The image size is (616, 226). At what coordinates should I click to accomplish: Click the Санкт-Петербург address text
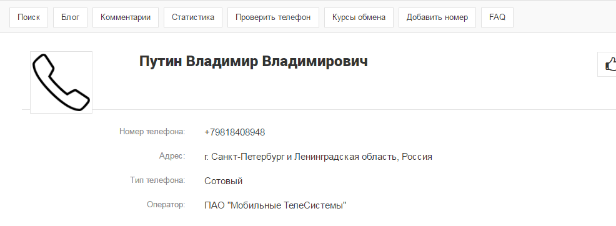(318, 157)
